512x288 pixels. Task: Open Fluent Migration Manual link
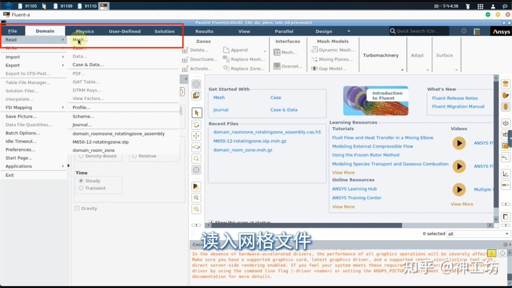[458, 107]
